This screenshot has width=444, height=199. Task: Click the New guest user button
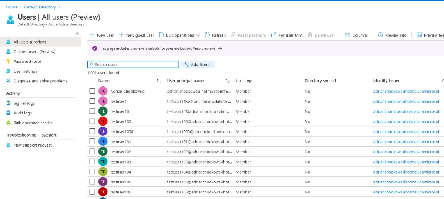coord(136,35)
